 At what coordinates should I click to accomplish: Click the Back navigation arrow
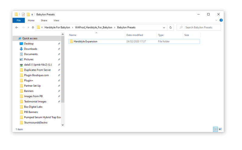[x=17, y=27]
